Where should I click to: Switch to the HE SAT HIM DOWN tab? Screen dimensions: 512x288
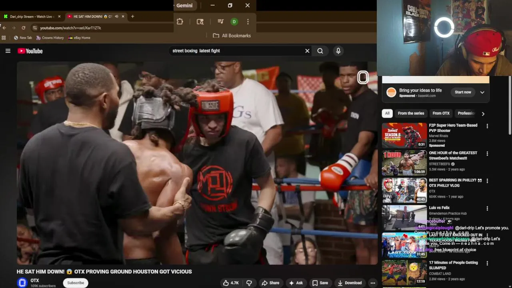coord(95,16)
